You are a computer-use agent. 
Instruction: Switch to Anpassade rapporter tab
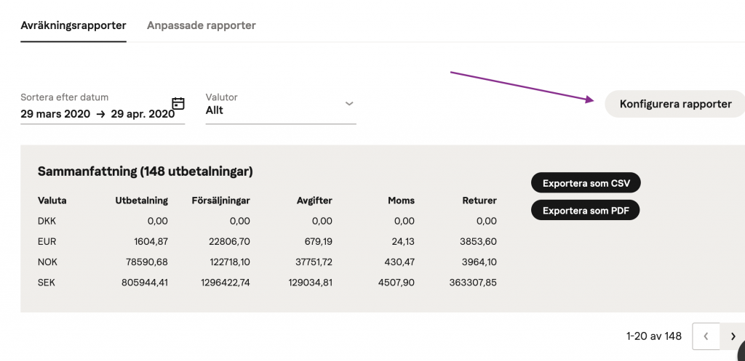point(201,25)
